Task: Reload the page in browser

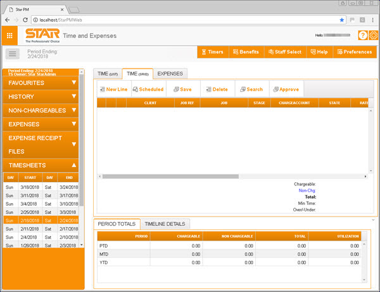Action: click(25, 20)
